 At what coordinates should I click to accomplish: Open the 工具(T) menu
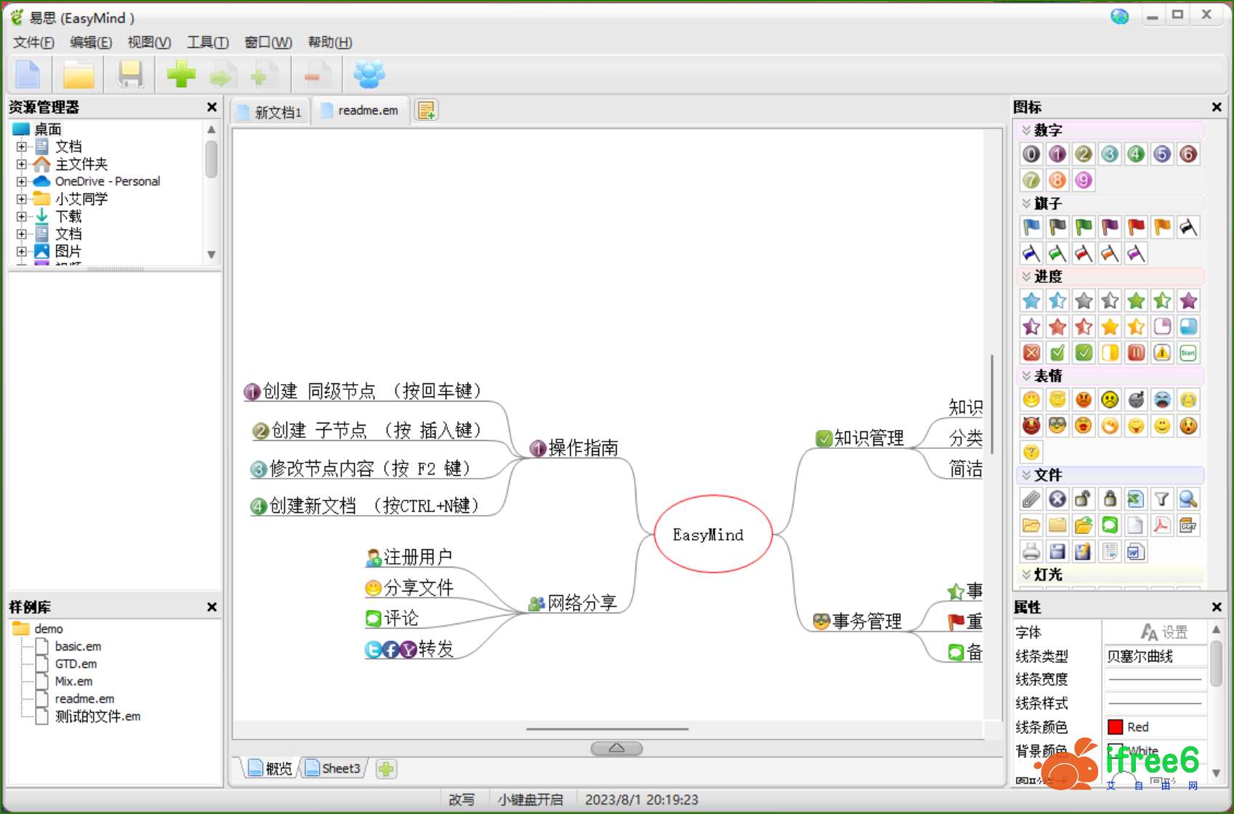[x=207, y=42]
